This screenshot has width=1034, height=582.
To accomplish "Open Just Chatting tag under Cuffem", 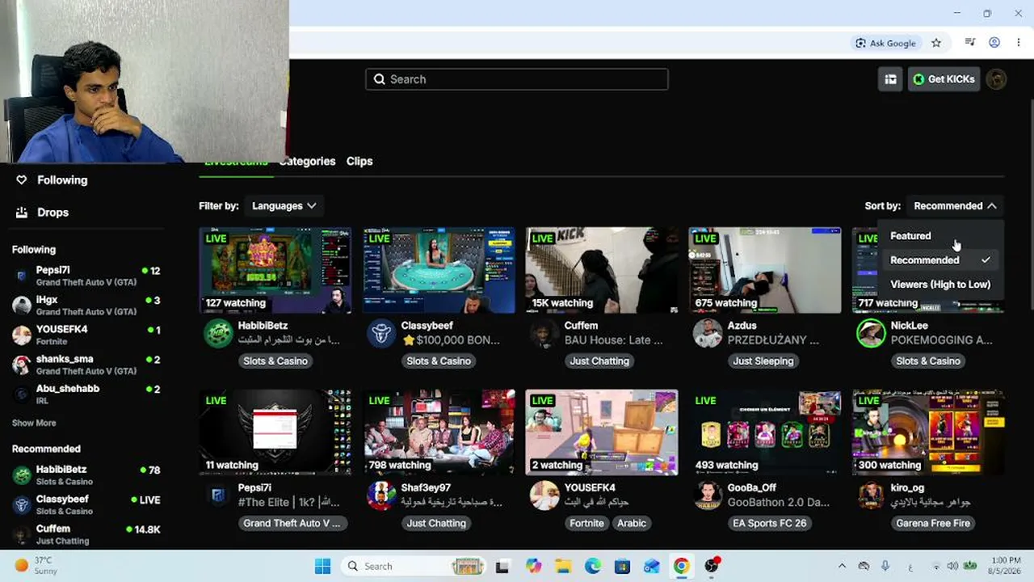I will [599, 361].
